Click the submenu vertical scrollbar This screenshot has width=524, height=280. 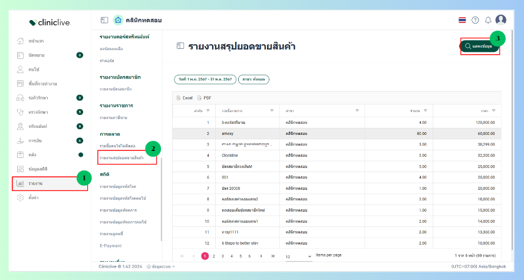[162, 199]
